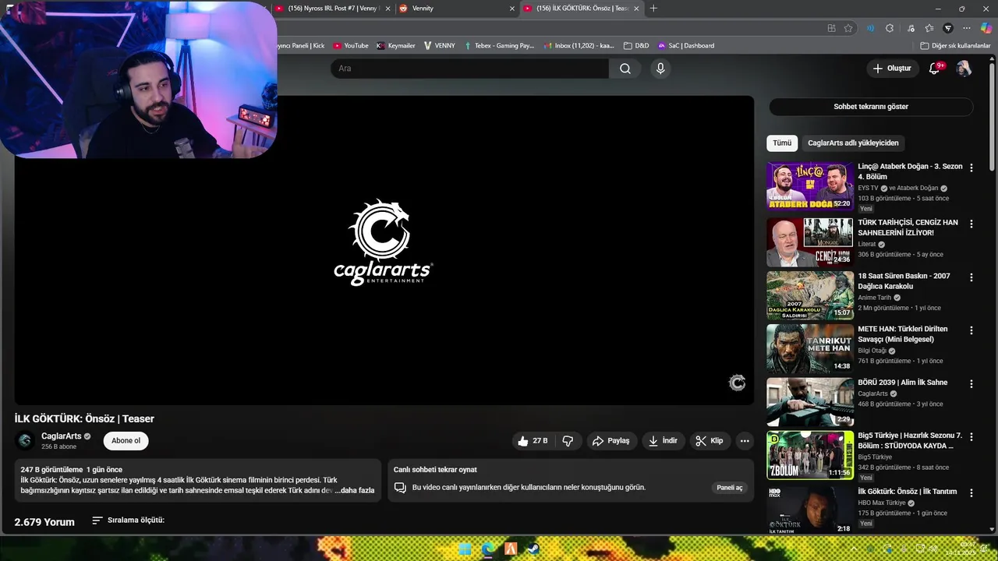Screen dimensions: 998x561
Task: Open the browser settings ellipsis menu
Action: coord(967,28)
